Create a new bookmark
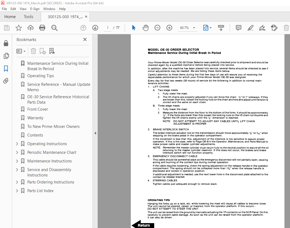The width and height of the screenshot is (290, 228). (42, 51)
